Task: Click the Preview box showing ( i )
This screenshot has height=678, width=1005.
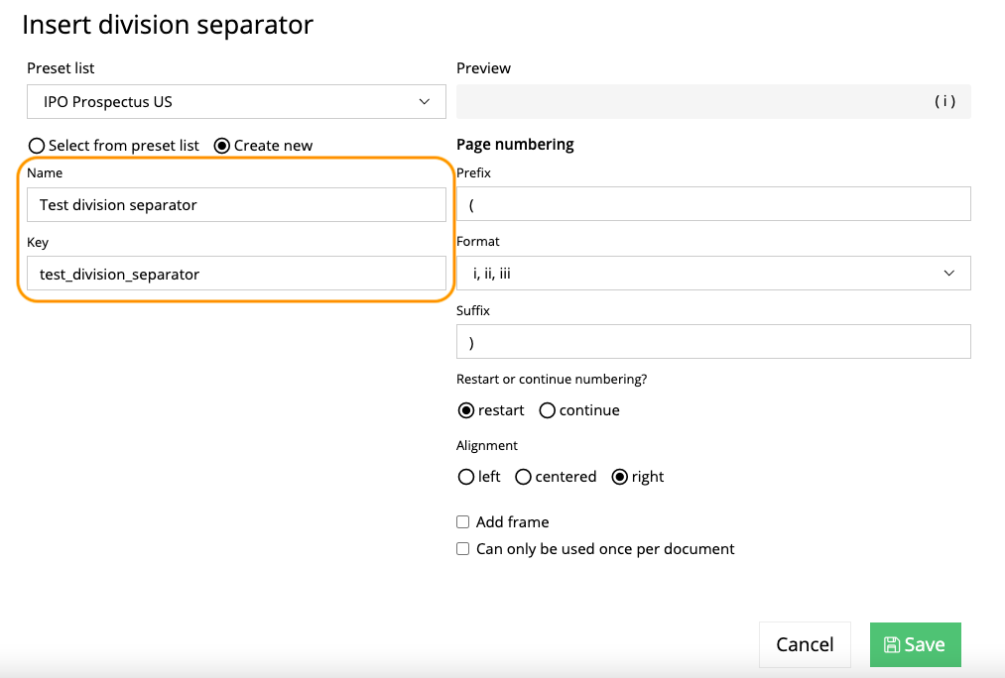Action: [x=713, y=101]
